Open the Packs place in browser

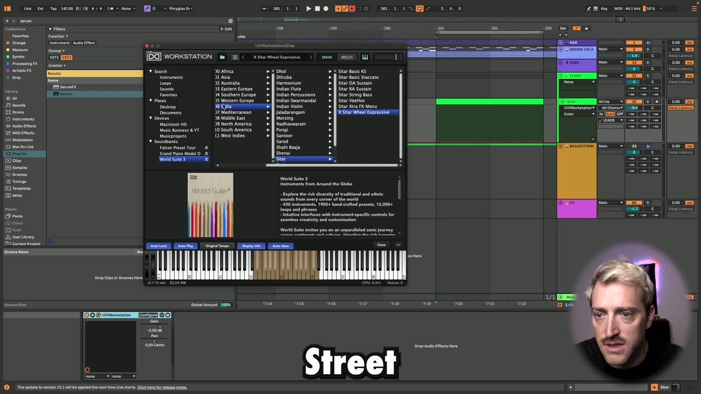coord(18,216)
